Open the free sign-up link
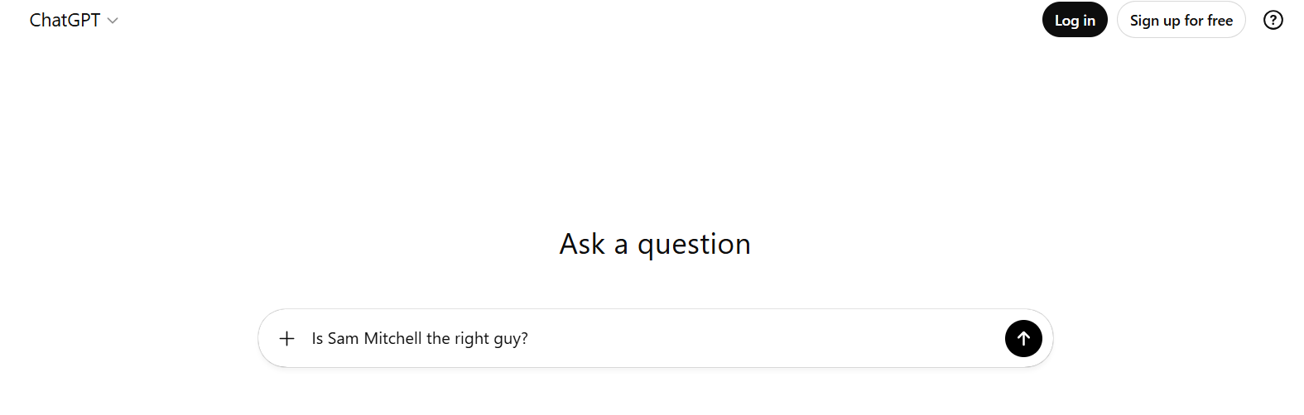Image resolution: width=1304 pixels, height=415 pixels. tap(1181, 21)
